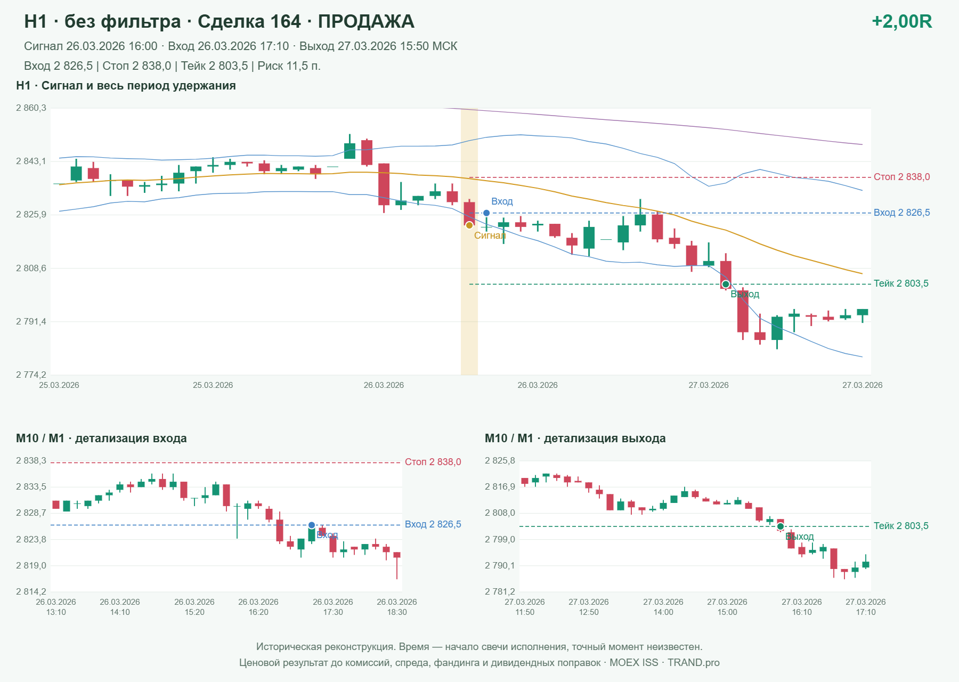
Task: Click the green exit marker on H1 chart
Action: pos(726,284)
